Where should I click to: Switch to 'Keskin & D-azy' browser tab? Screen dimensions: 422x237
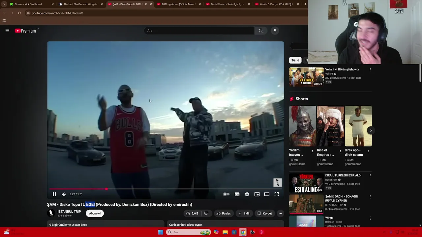coord(276,4)
